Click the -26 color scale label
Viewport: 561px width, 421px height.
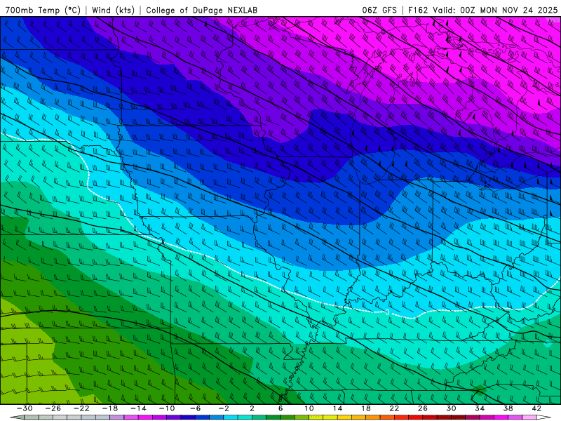[53, 408]
